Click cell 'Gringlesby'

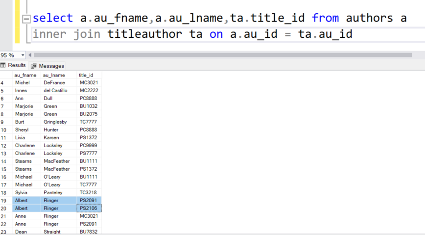(59, 122)
